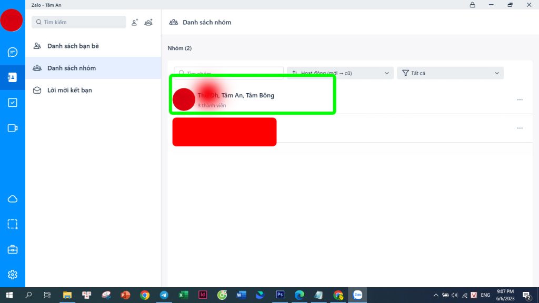Select Lời mời kết bạn in left panel
The image size is (539, 303).
(x=93, y=90)
